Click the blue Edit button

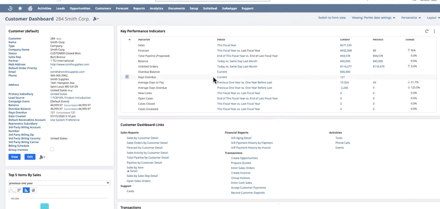coord(30,157)
